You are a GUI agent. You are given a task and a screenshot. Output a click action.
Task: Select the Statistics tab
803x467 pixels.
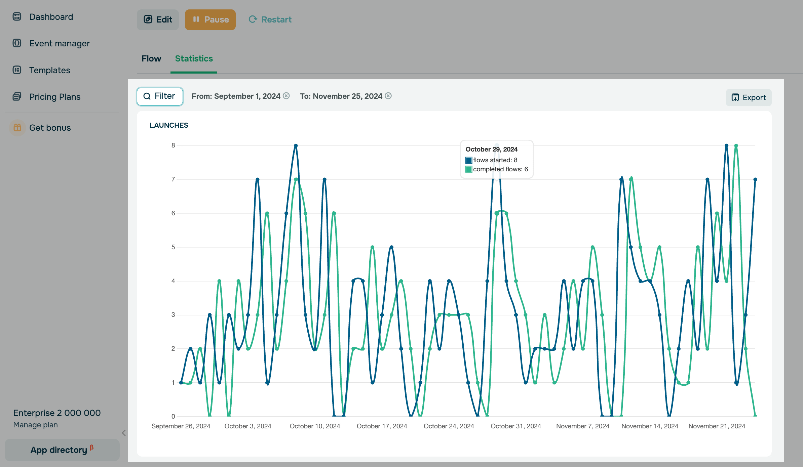tap(194, 58)
